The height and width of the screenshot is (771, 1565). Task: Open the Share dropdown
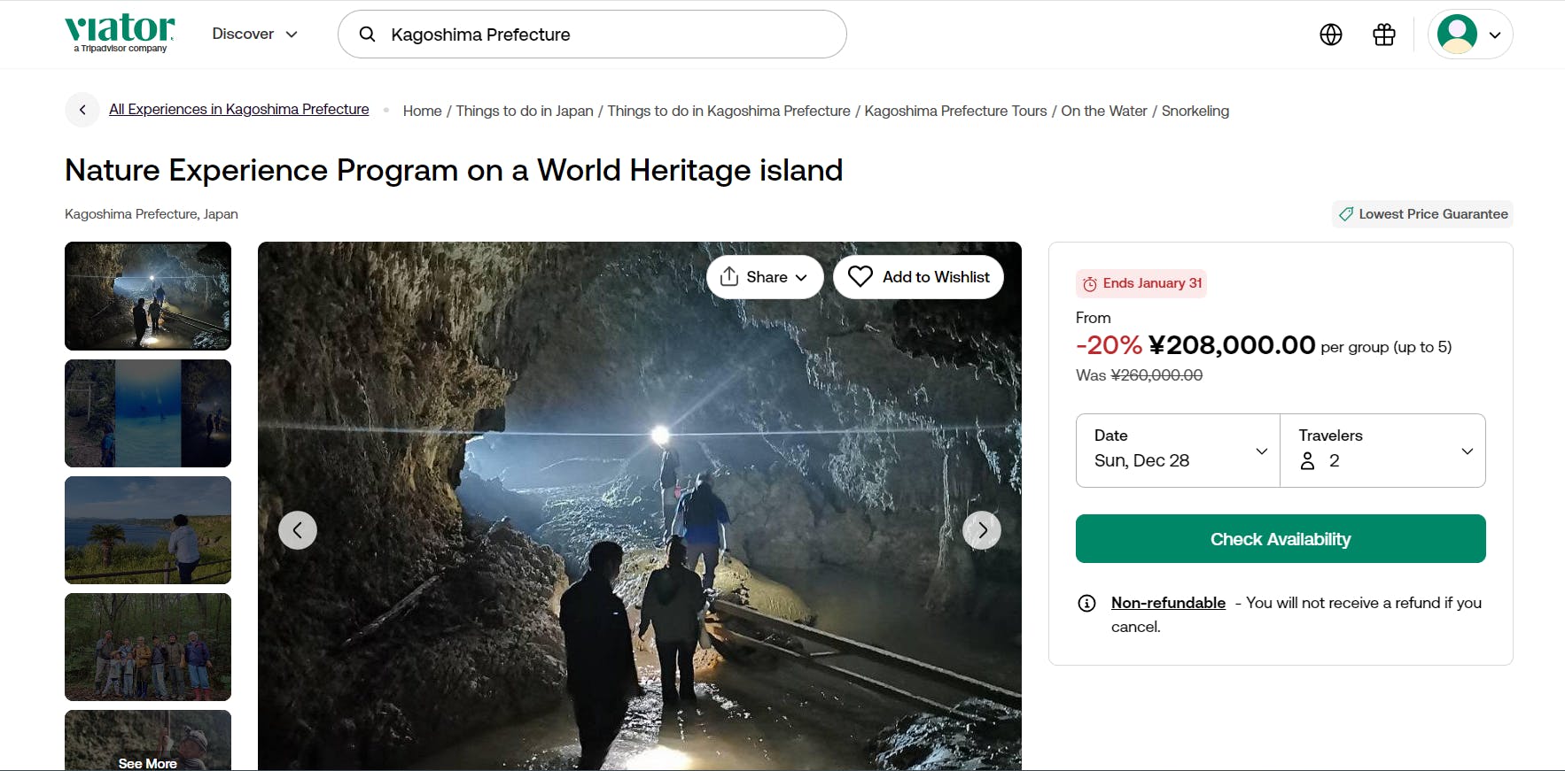(x=764, y=277)
